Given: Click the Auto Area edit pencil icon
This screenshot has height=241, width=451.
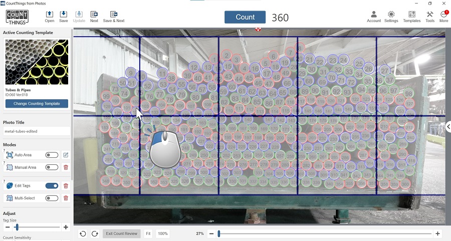Looking at the screenshot, I should pyautogui.click(x=66, y=155).
